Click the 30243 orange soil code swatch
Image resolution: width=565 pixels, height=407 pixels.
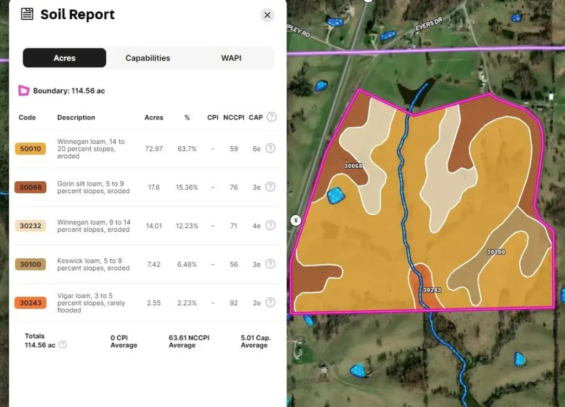[x=30, y=303]
